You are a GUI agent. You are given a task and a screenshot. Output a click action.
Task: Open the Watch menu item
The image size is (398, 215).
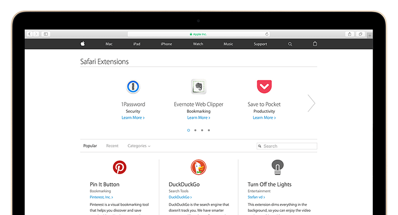pyautogui.click(x=198, y=44)
